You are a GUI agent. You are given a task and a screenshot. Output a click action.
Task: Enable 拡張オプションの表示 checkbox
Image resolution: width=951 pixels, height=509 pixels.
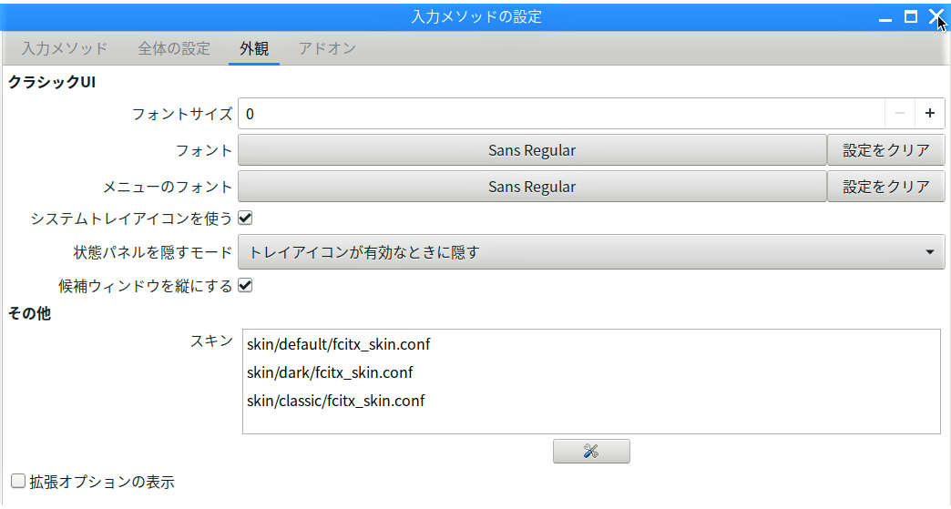click(18, 481)
